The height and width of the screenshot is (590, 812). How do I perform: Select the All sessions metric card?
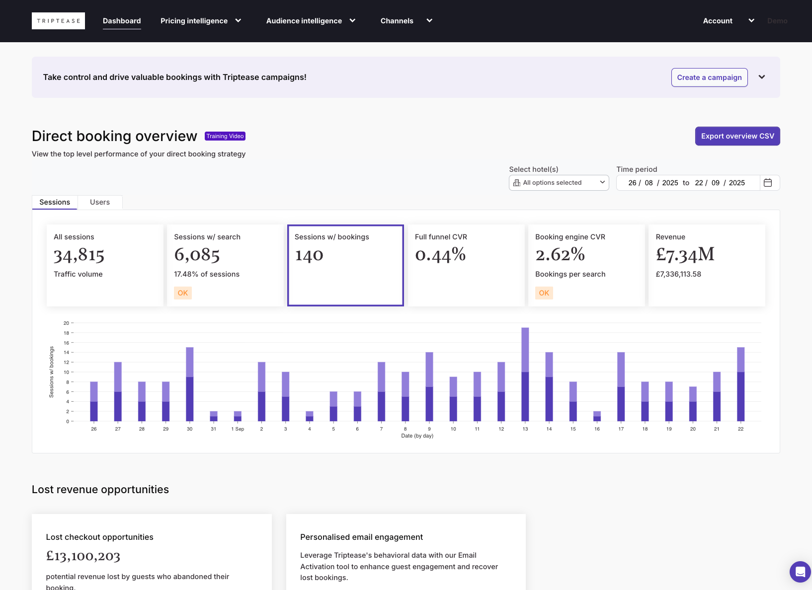click(x=105, y=265)
